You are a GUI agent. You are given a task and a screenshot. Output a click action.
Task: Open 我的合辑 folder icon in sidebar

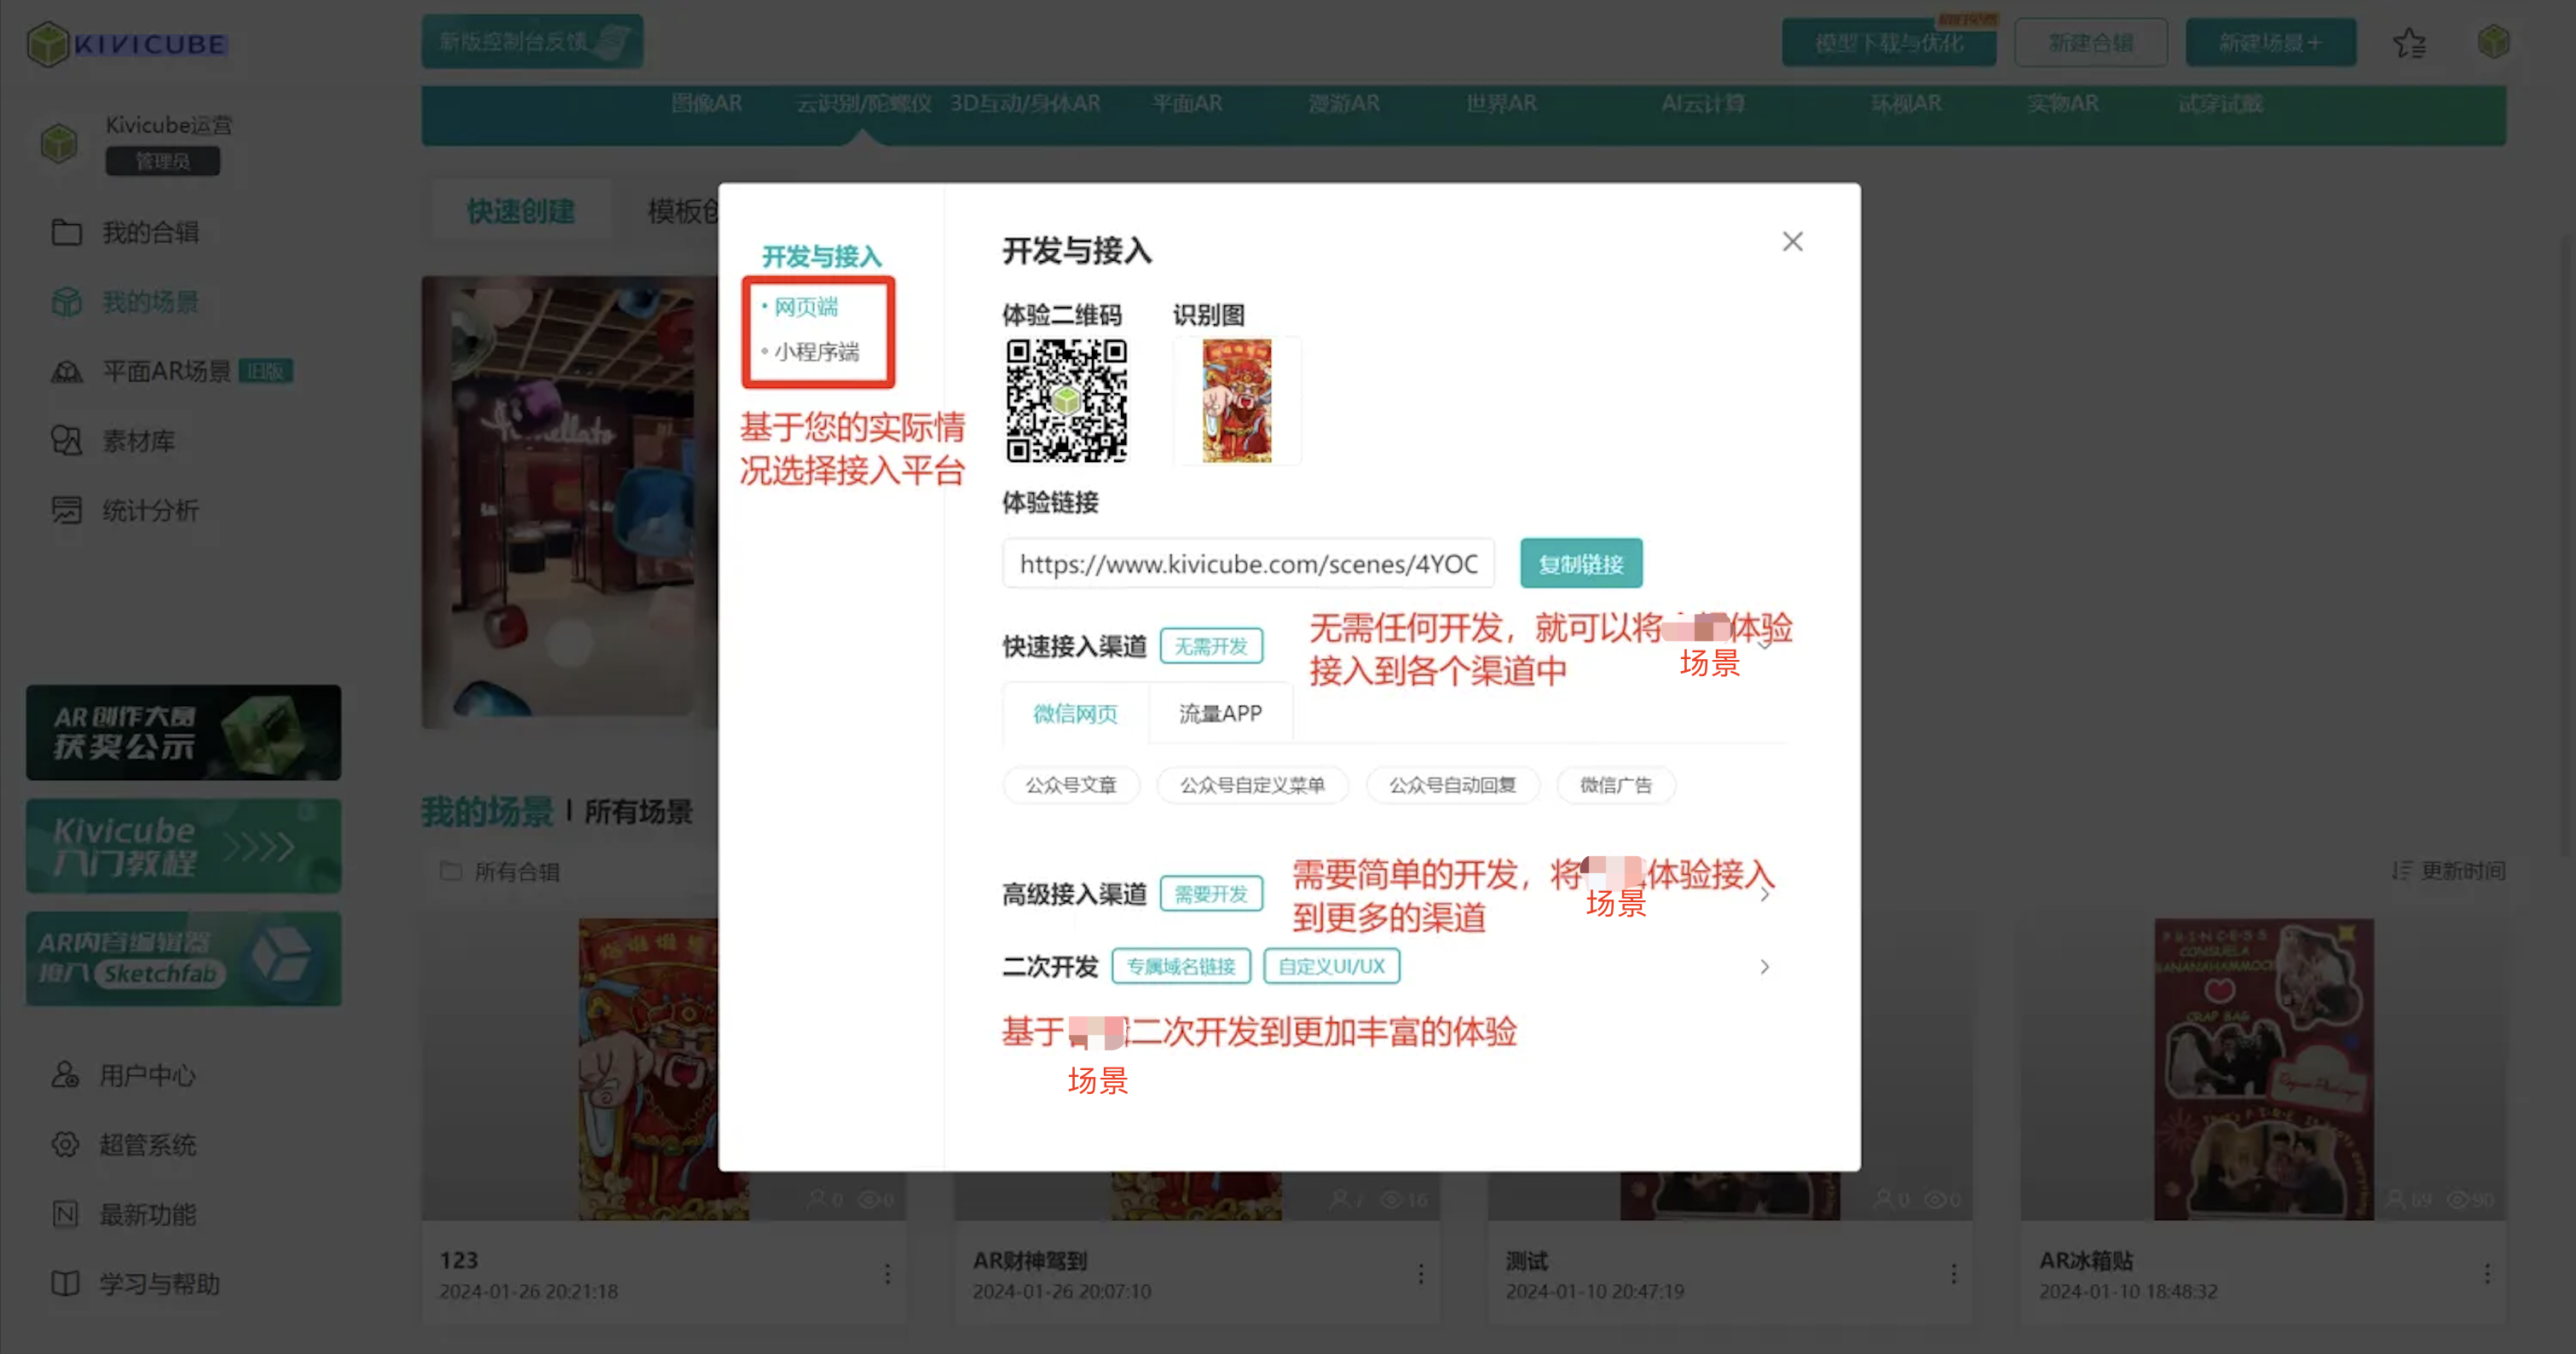[x=67, y=232]
